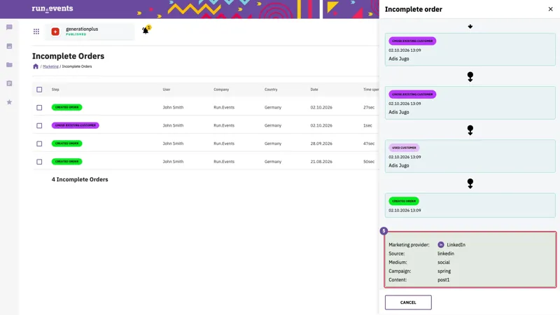Viewport: 560px width, 315px height.
Task: Sort by the Step column header
Action: [55, 90]
